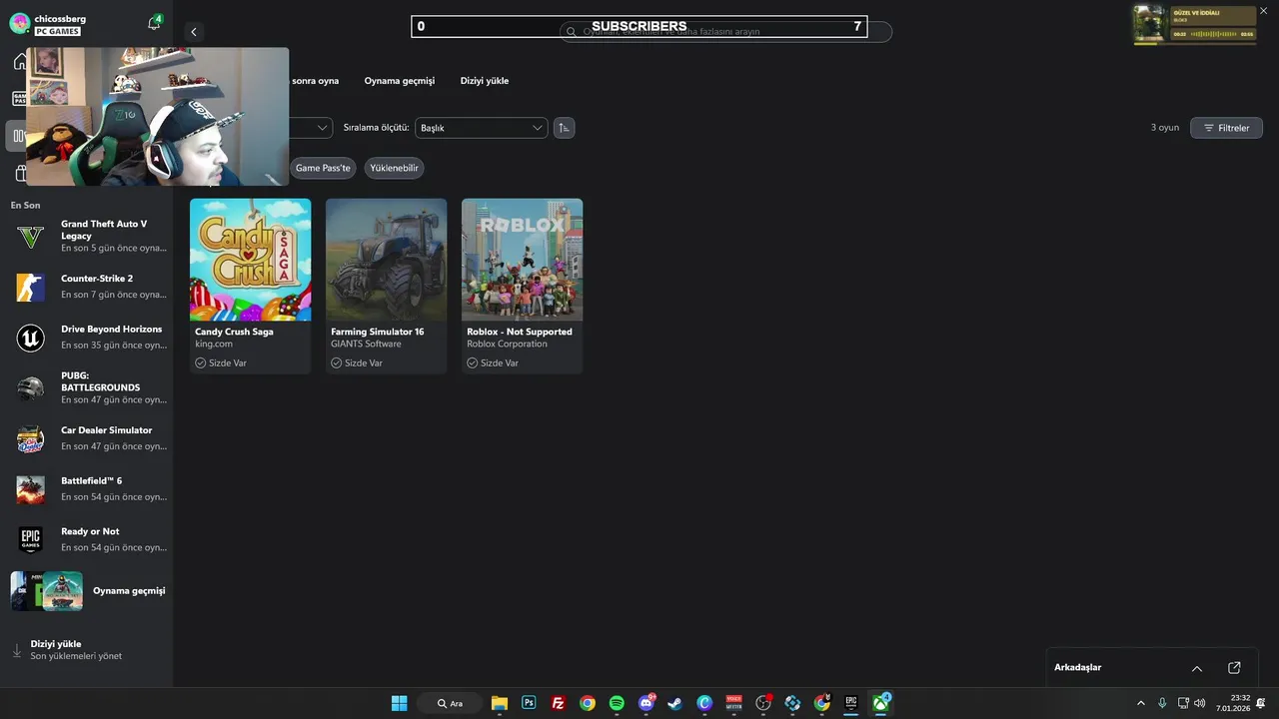Open the clock and date 23:32

tap(1232, 703)
